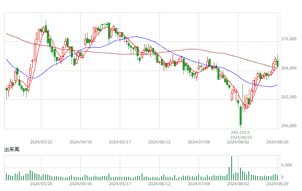Click the 2024/08/02 date label under volume chart
Viewport: 302px width, 191px height.
pyautogui.click(x=238, y=184)
